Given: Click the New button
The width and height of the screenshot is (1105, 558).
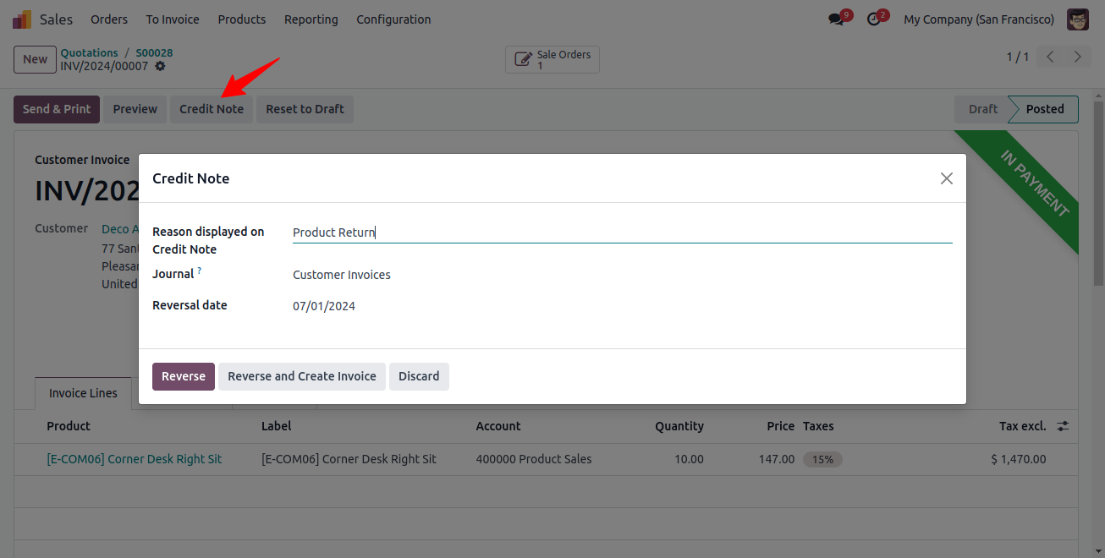Looking at the screenshot, I should tap(35, 59).
